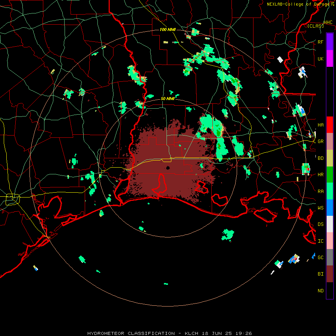Click the 'DS' legend label

click(x=321, y=224)
